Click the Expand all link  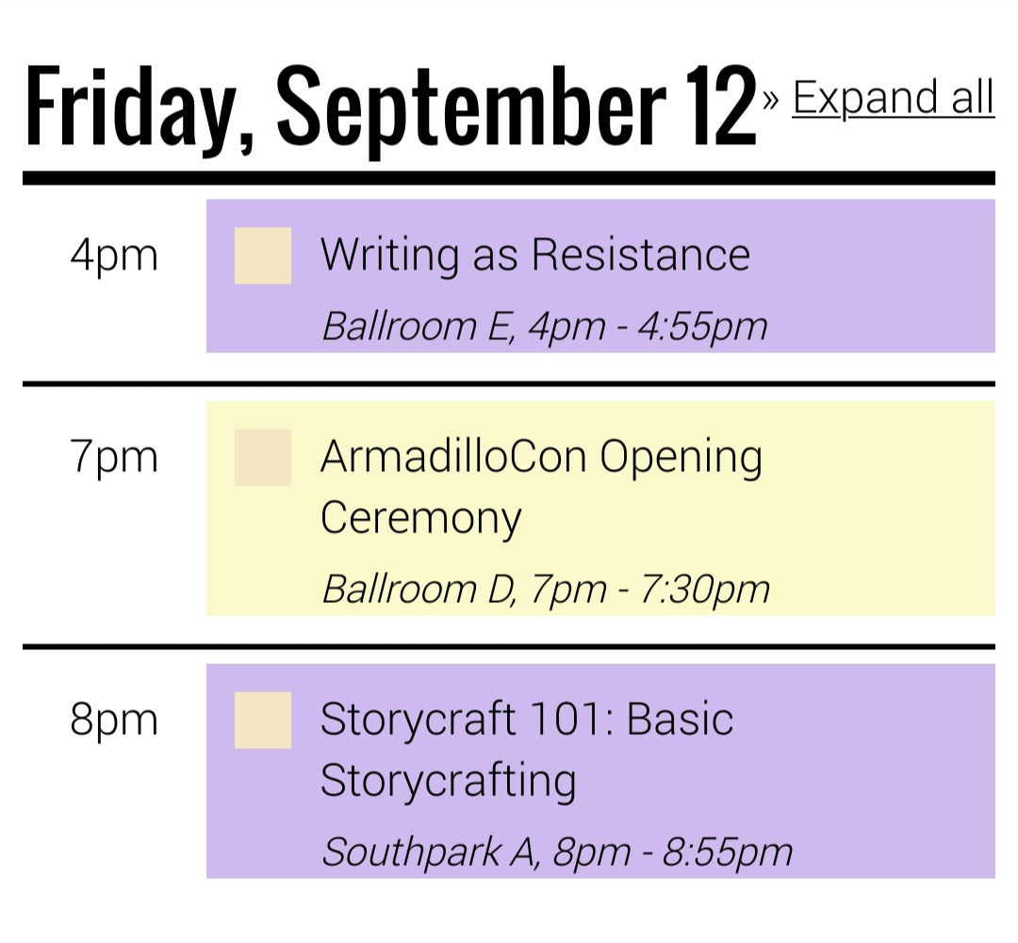pos(893,97)
